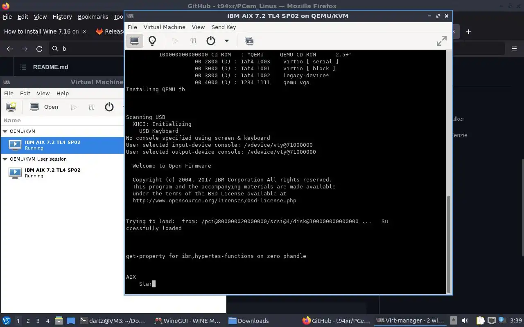The width and height of the screenshot is (524, 327).
Task: Click the power icon in Virtual Machine Manager
Action: pyautogui.click(x=109, y=107)
